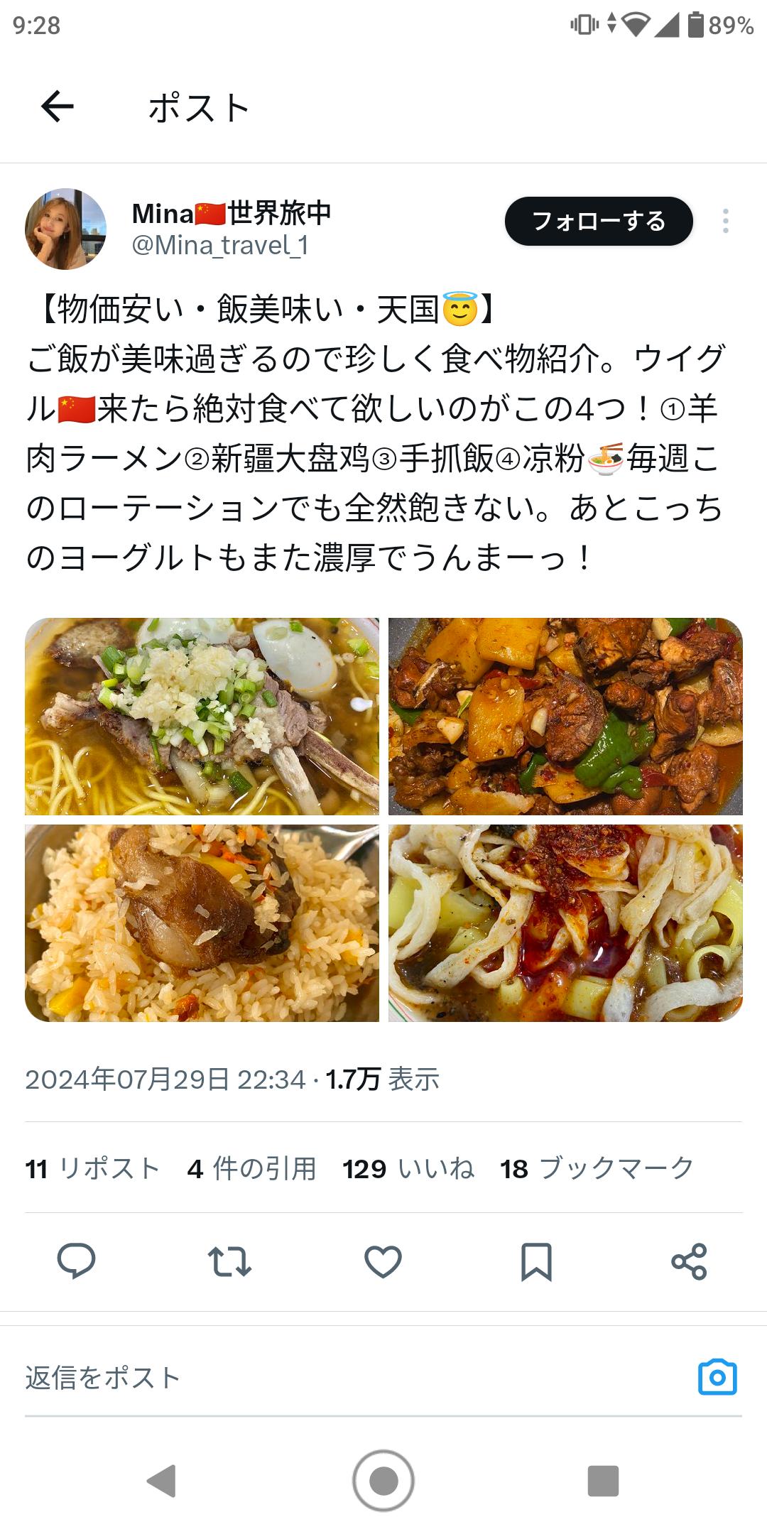Tap the camera icon in reply bar
The height and width of the screenshot is (1534, 767).
717,1377
